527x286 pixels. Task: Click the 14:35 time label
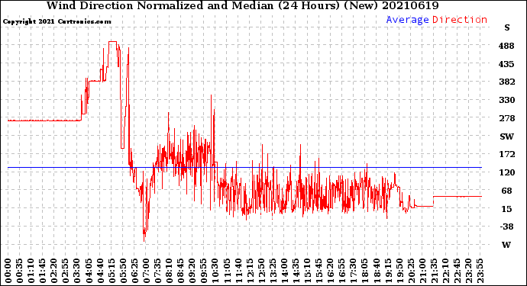pyautogui.click(x=296, y=271)
